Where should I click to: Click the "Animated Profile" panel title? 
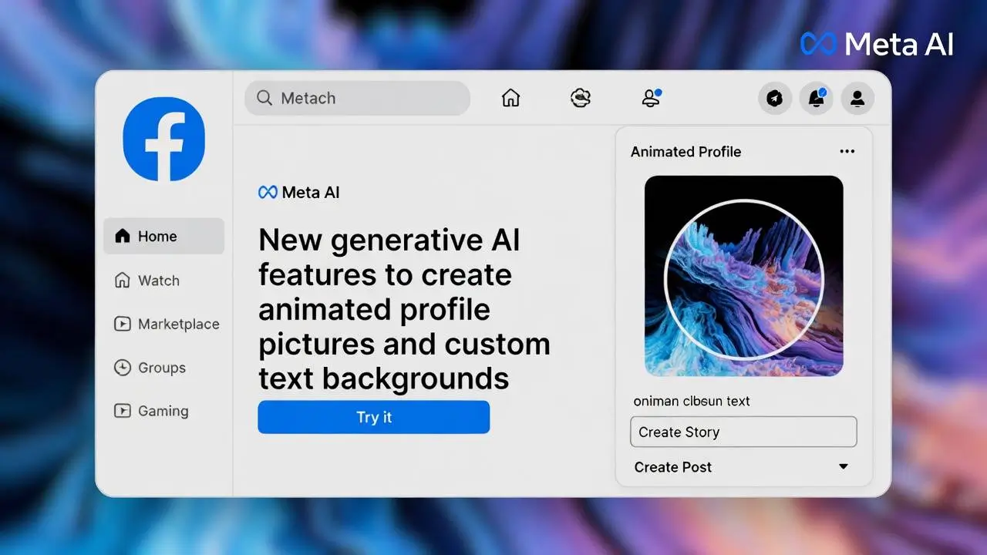[x=686, y=152]
